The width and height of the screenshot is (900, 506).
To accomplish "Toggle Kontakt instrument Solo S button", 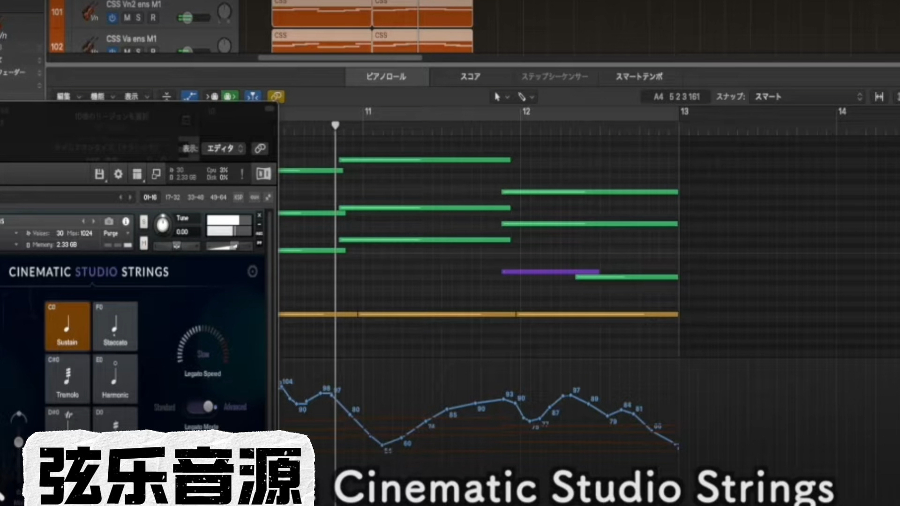I will [x=144, y=222].
